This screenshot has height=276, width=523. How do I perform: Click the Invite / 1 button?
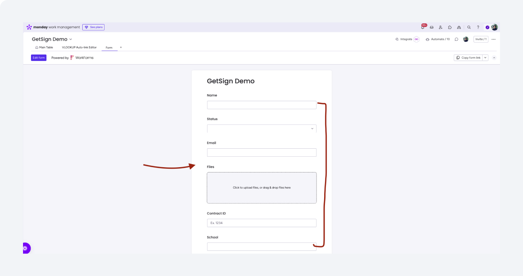pos(481,39)
